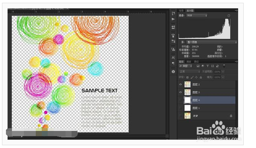Open the layer filter type dropdown
256x148 pixels.
pos(186,66)
